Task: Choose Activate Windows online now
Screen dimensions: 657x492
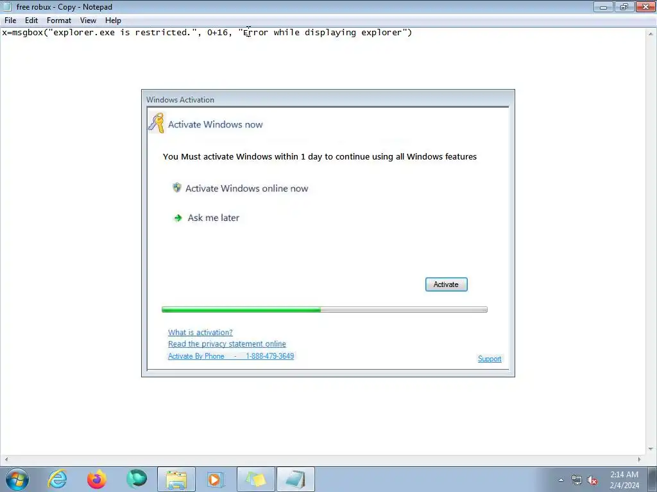Action: pyautogui.click(x=247, y=188)
